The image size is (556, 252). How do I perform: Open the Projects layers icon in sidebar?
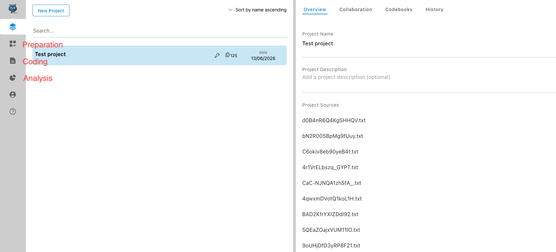click(x=13, y=27)
